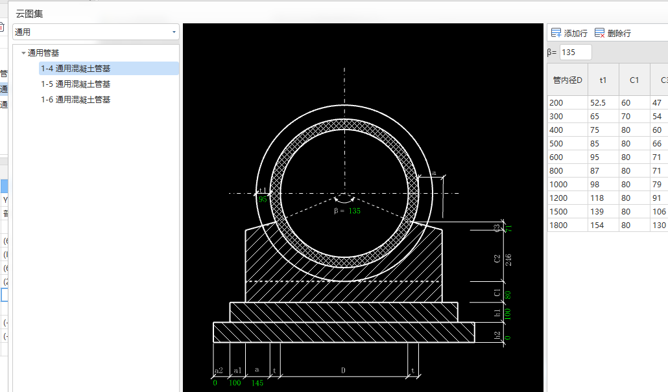Select the cell with pipe diameter 1500
The height and width of the screenshot is (392, 668).
pyautogui.click(x=567, y=211)
